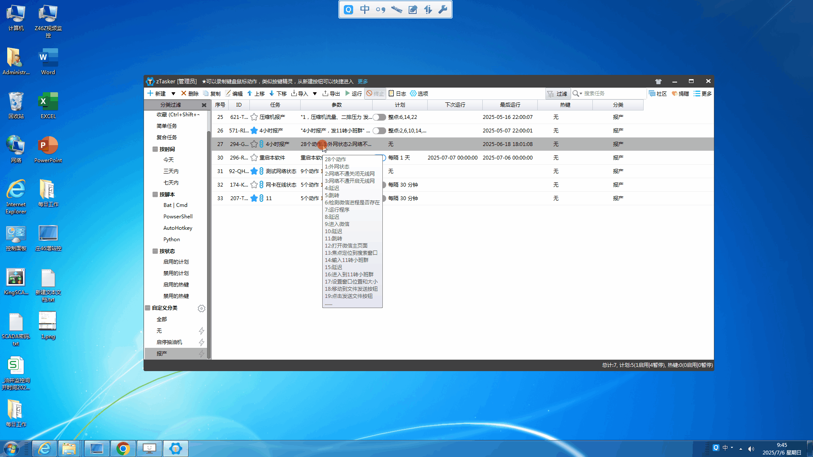Show hidden system tray icons
This screenshot has width=813, height=457.
click(741, 449)
